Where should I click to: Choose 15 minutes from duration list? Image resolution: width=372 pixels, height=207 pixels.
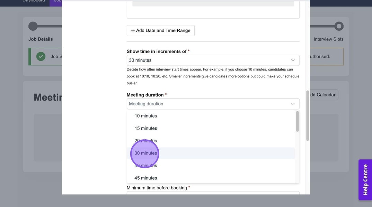145,128
